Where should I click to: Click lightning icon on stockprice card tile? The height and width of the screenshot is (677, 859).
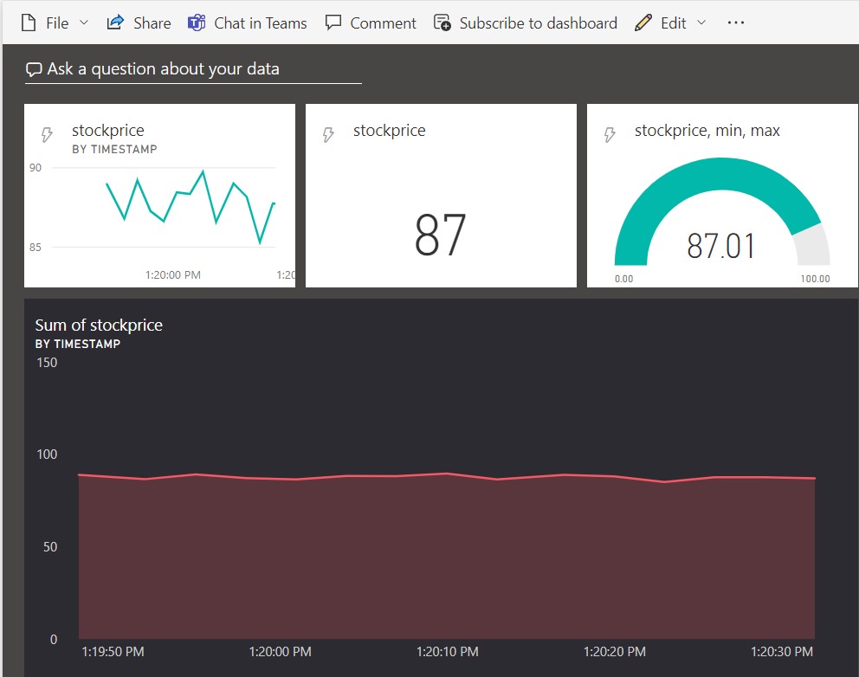click(x=328, y=135)
